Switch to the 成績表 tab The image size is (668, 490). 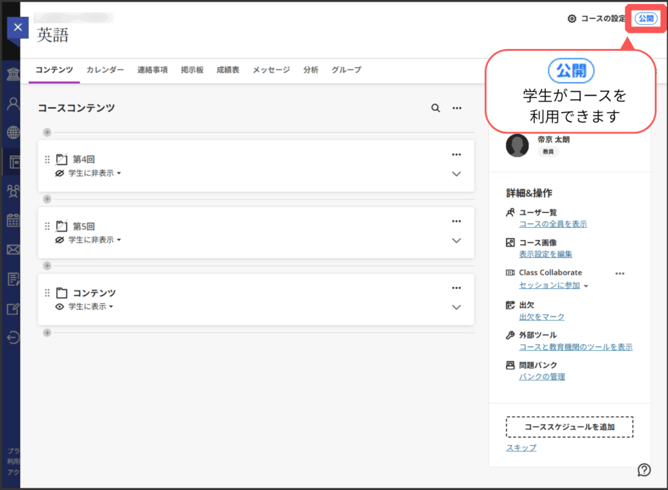point(228,70)
